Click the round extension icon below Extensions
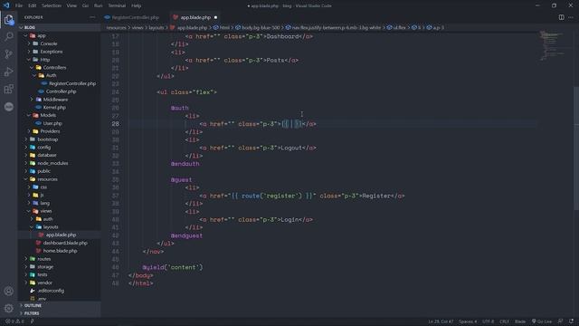Screen dimensions: 579x326 click(9, 107)
